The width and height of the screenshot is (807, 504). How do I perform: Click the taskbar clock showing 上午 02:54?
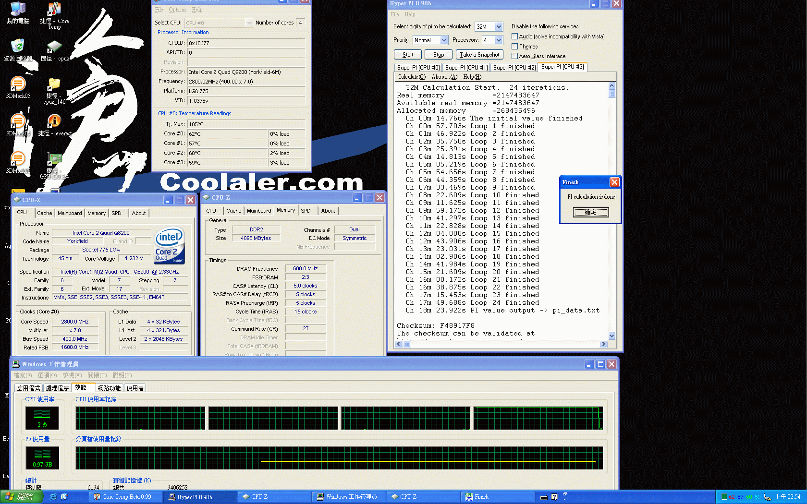point(788,497)
